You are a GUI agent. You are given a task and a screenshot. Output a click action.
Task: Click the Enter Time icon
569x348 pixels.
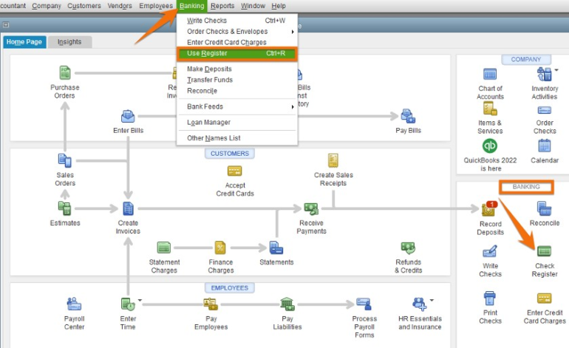[x=128, y=304]
